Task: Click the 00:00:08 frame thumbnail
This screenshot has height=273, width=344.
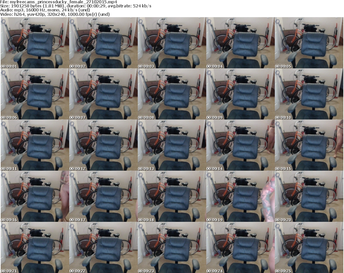Action: pos(172,94)
